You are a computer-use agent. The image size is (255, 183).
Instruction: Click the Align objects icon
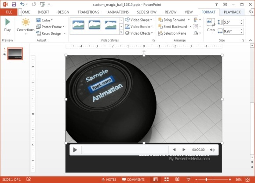point(197,20)
